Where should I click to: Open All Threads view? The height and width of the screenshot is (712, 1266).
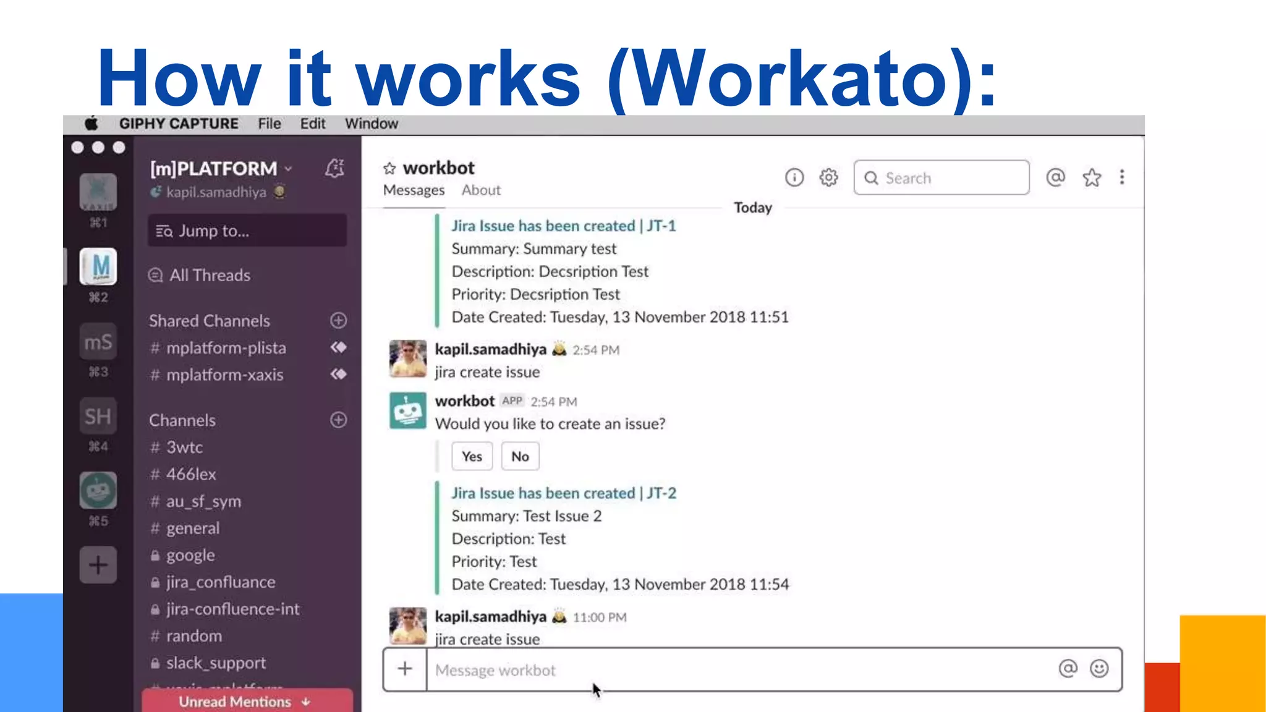200,275
